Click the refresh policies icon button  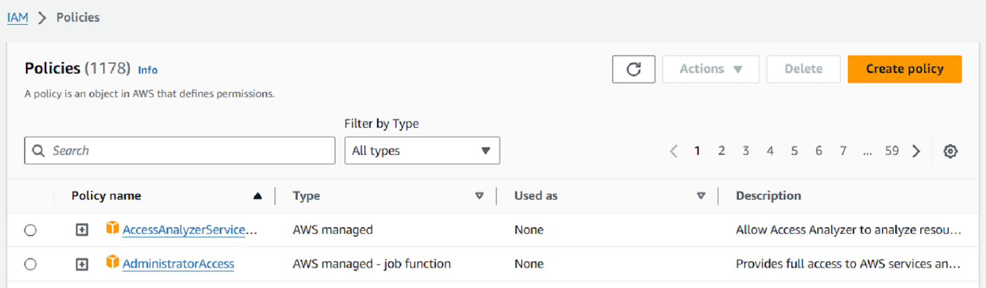click(x=634, y=69)
